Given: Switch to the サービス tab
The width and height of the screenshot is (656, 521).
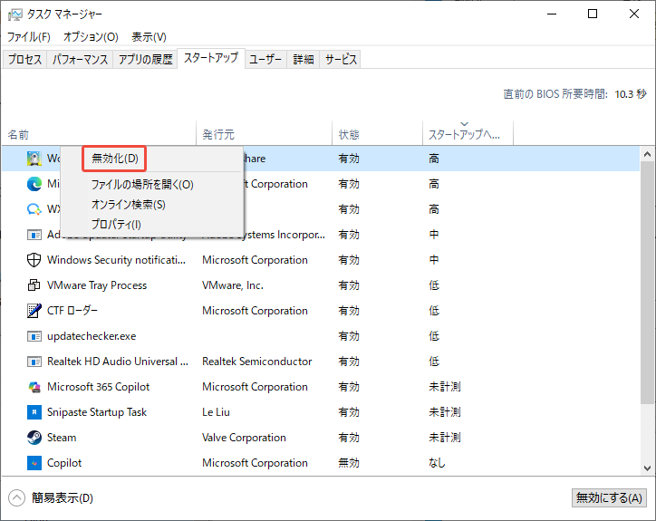Looking at the screenshot, I should 341,60.
